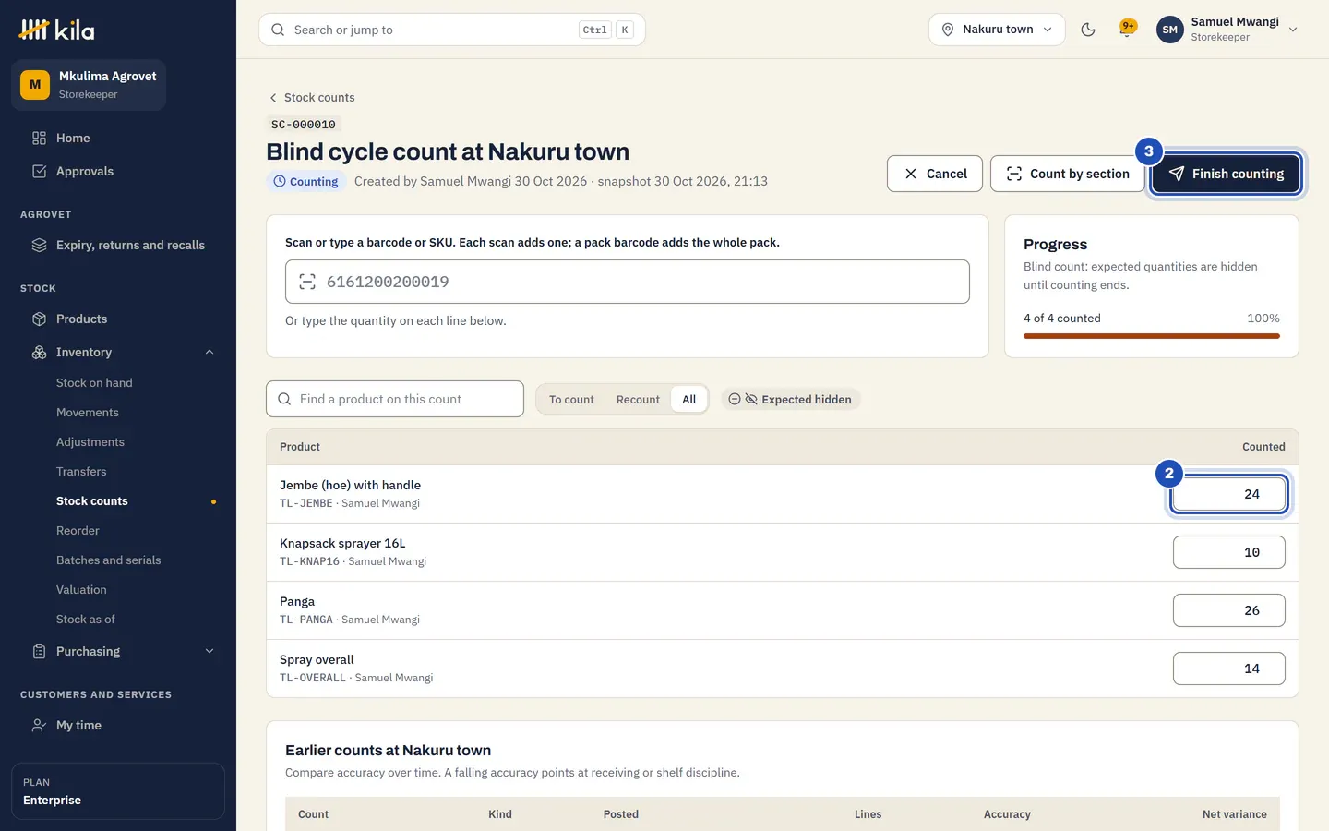Go to Adjustments page
The image size is (1329, 831).
pyautogui.click(x=90, y=441)
